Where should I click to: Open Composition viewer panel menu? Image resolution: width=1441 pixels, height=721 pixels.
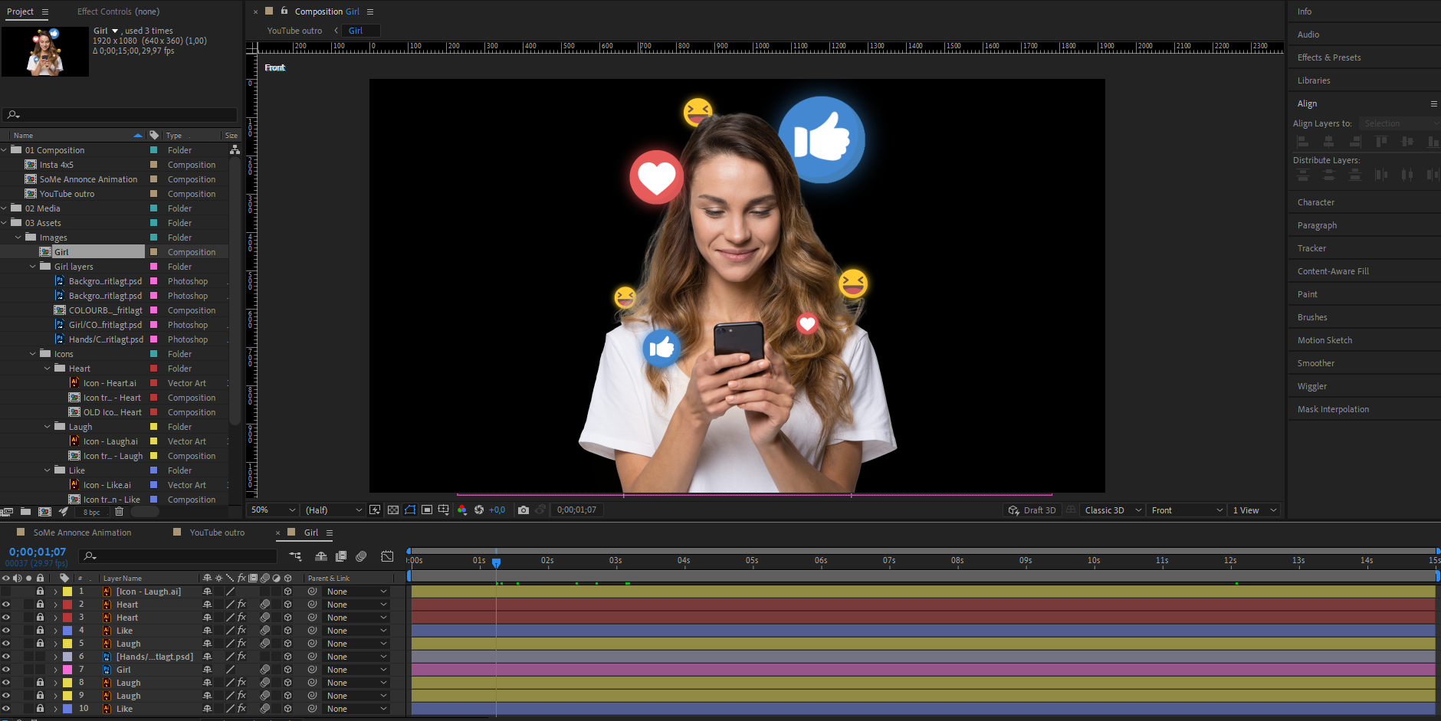coord(370,11)
